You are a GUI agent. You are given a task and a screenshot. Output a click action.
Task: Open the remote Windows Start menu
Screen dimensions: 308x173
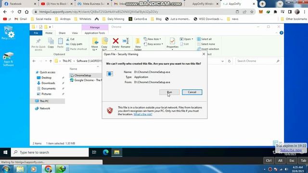click(x=5, y=152)
